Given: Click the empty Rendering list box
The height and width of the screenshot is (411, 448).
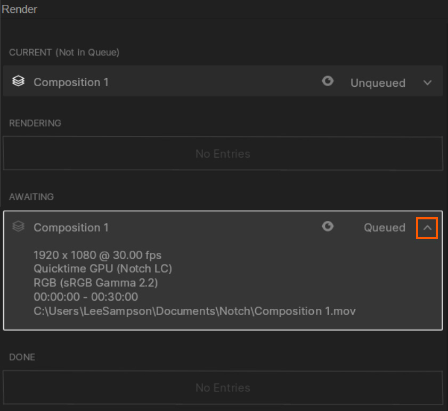Looking at the screenshot, I should 223,154.
